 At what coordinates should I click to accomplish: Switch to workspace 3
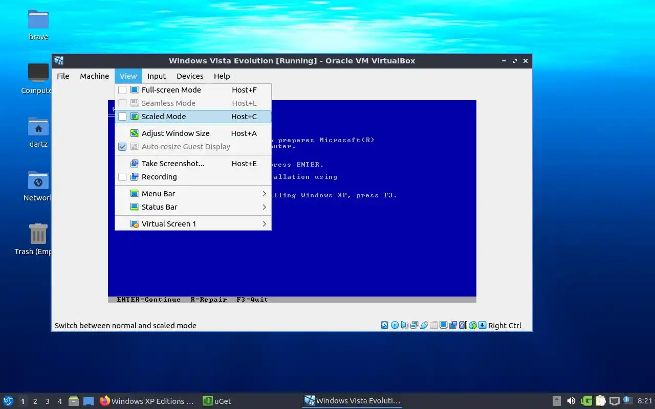tap(47, 401)
